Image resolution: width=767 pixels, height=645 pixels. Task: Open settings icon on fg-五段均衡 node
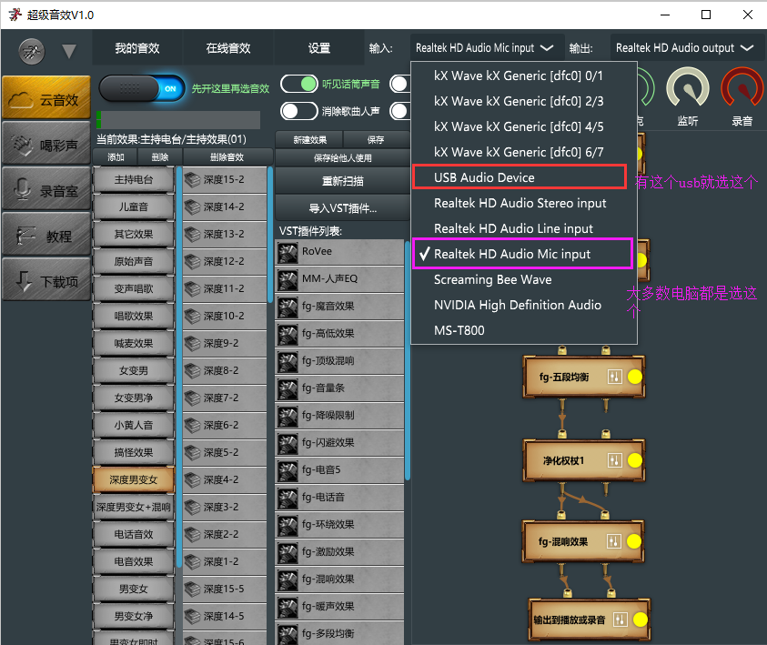(614, 378)
